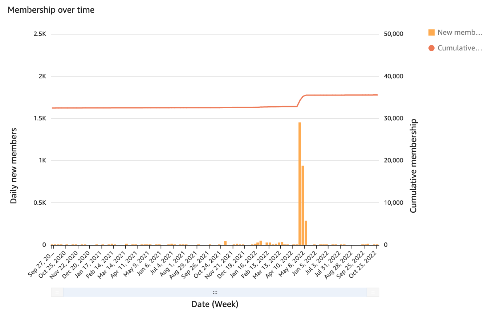The width and height of the screenshot is (488, 315).
Task: Toggle the New members series legend label
Action: 460,33
